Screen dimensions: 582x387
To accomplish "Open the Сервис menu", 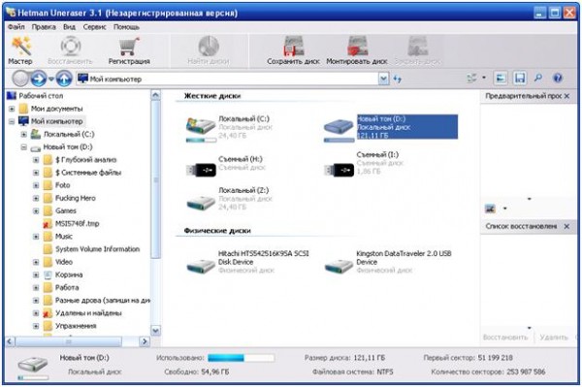I will tap(94, 27).
